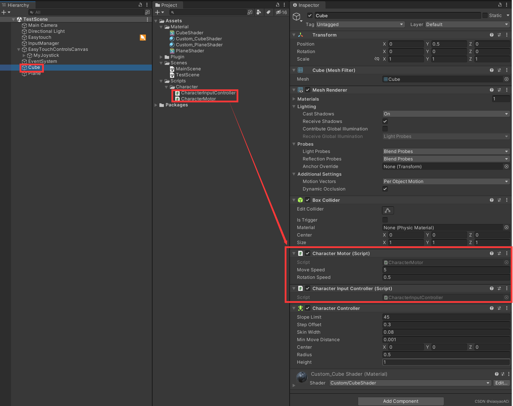Open Box Collider presets icon
This screenshot has height=406, width=513.
pos(499,200)
